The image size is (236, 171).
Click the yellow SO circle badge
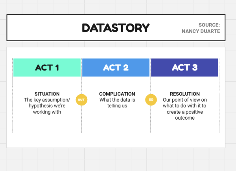pos(151,100)
